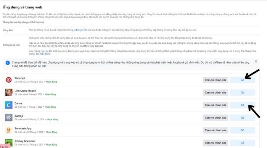Open Xem và chỉnh sửa for Johnny Grammar

point(216,143)
